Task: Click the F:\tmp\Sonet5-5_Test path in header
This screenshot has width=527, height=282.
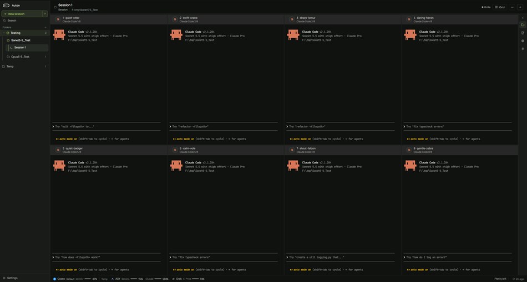Action: (x=85, y=10)
